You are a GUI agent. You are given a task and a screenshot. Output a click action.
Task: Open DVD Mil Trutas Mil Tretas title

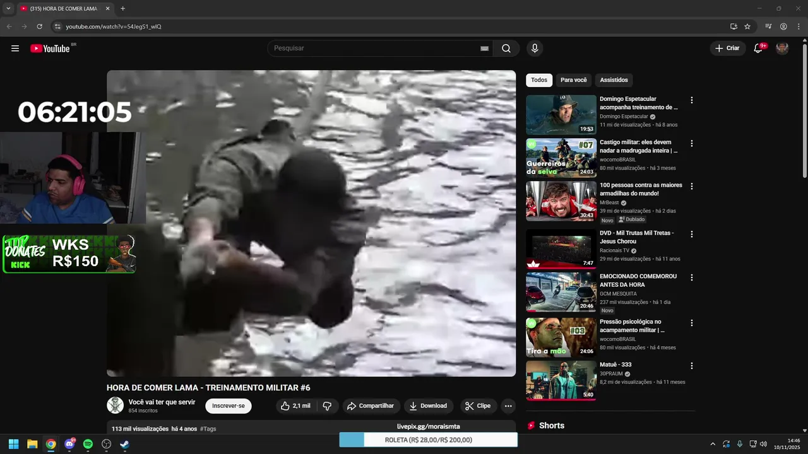637,237
